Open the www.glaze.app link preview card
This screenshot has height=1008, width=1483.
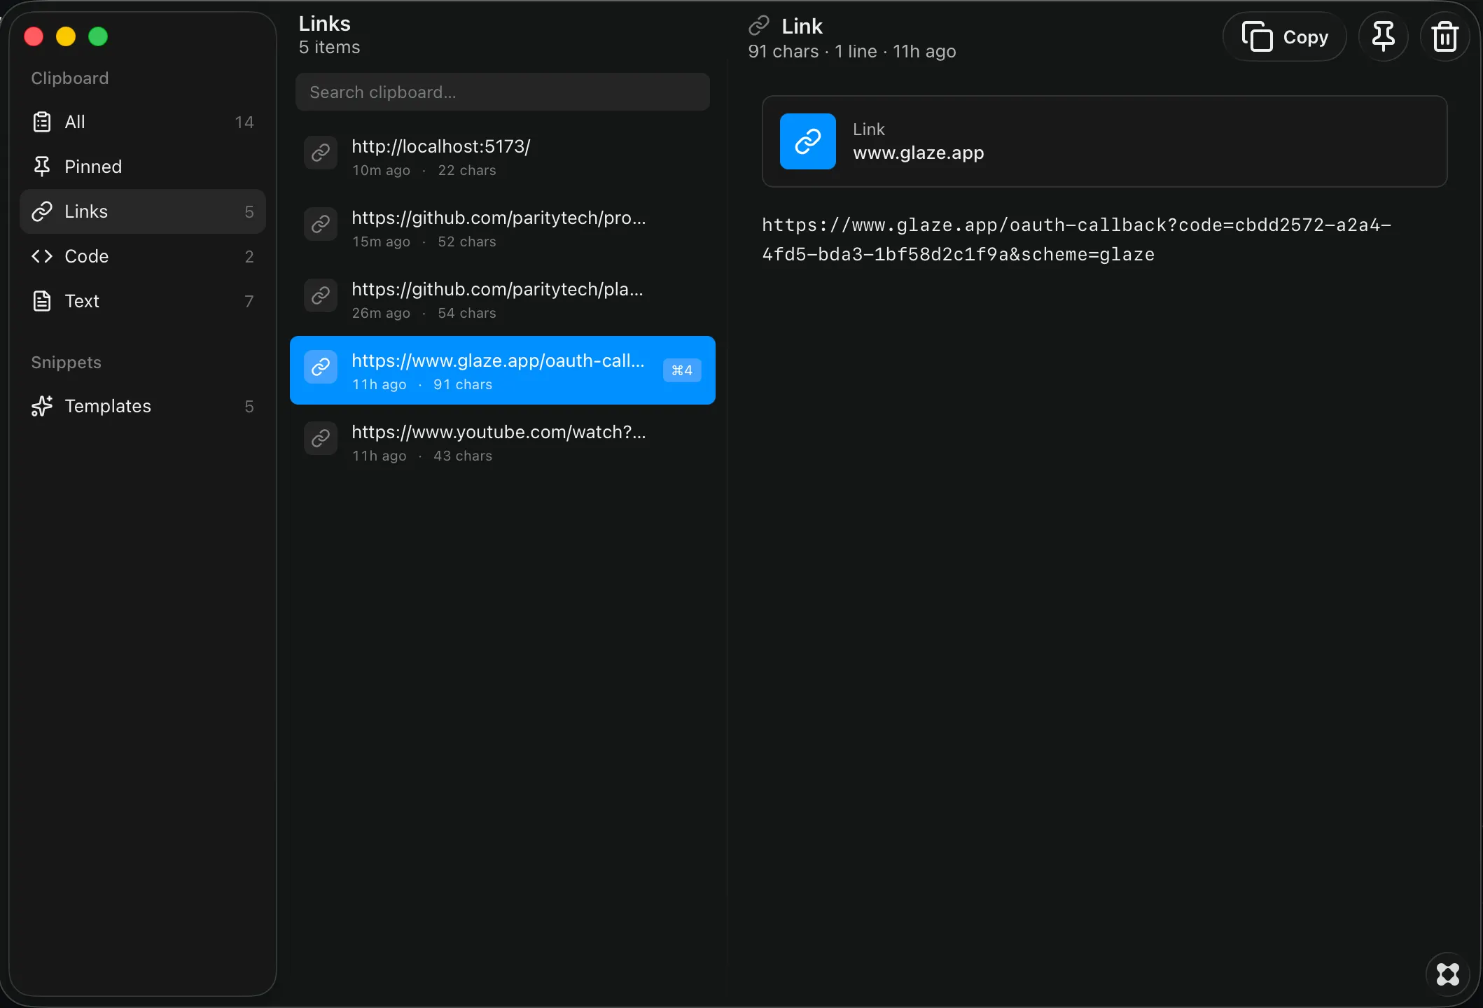pyautogui.click(x=1104, y=141)
